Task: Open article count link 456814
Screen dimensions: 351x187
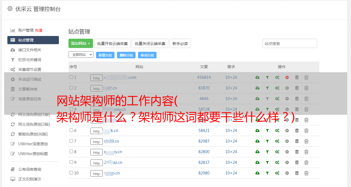Action: pyautogui.click(x=204, y=77)
